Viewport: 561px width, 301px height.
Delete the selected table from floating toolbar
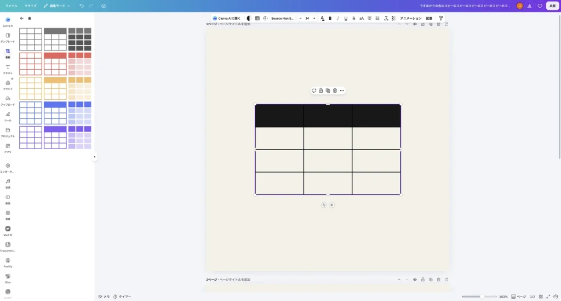point(335,90)
